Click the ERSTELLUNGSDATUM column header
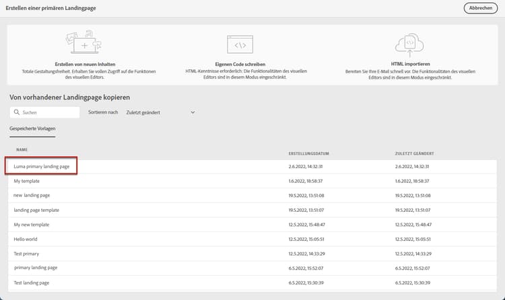The height and width of the screenshot is (300, 505). click(307, 153)
